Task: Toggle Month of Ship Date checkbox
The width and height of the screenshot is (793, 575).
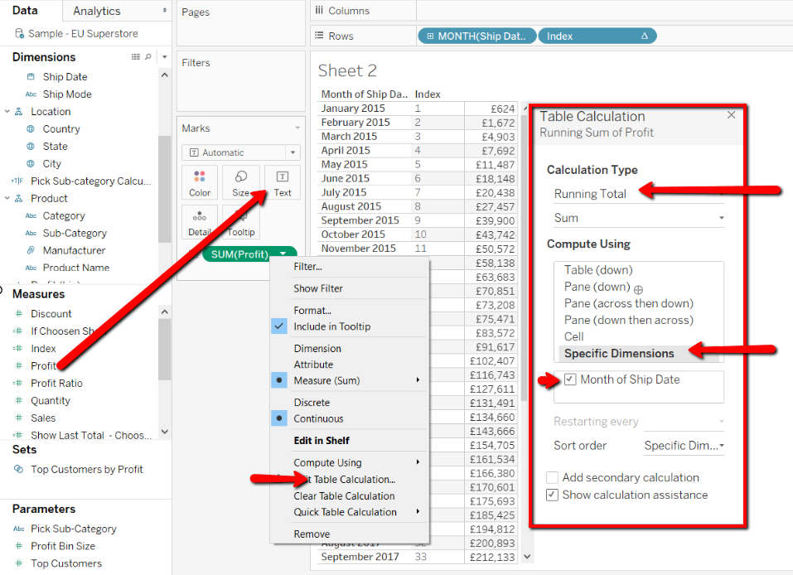Action: coord(570,379)
